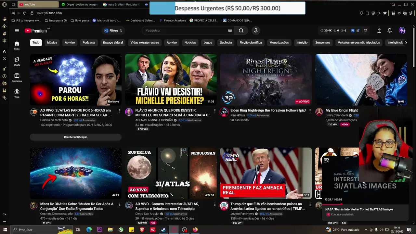The image size is (416, 234).
Task: Open the Fluency Academy bookmark
Action: (173, 20)
